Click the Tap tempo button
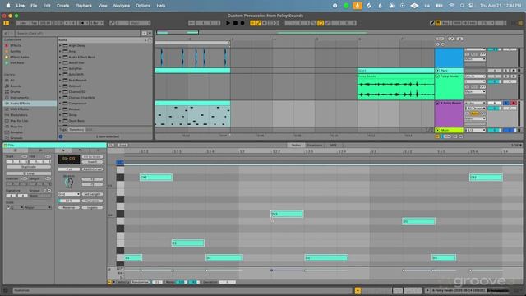 (34, 23)
